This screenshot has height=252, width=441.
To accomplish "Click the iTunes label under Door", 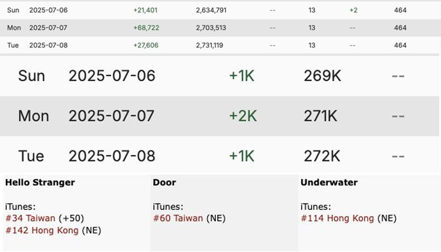I will pyautogui.click(x=167, y=207).
